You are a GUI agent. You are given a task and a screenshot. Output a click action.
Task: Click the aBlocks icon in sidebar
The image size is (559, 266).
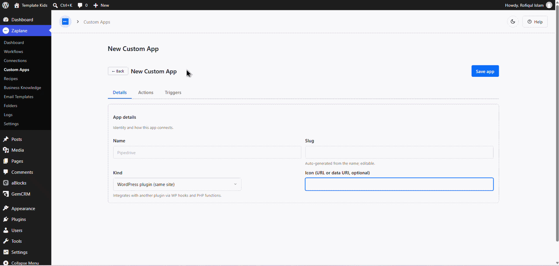click(x=6, y=183)
